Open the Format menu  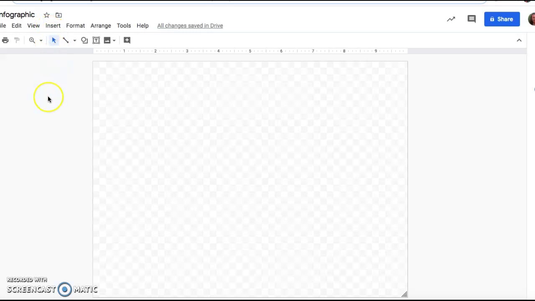(76, 26)
